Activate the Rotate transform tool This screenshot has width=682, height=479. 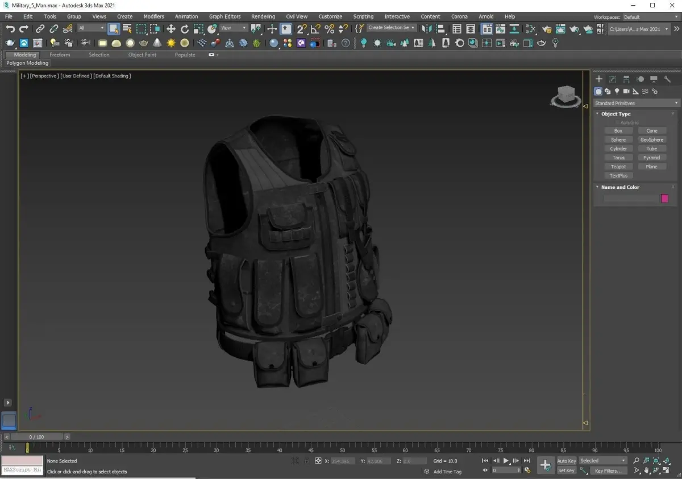click(185, 28)
